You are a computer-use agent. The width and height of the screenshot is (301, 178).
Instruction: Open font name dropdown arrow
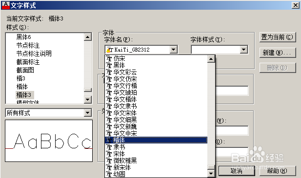coord(173,50)
